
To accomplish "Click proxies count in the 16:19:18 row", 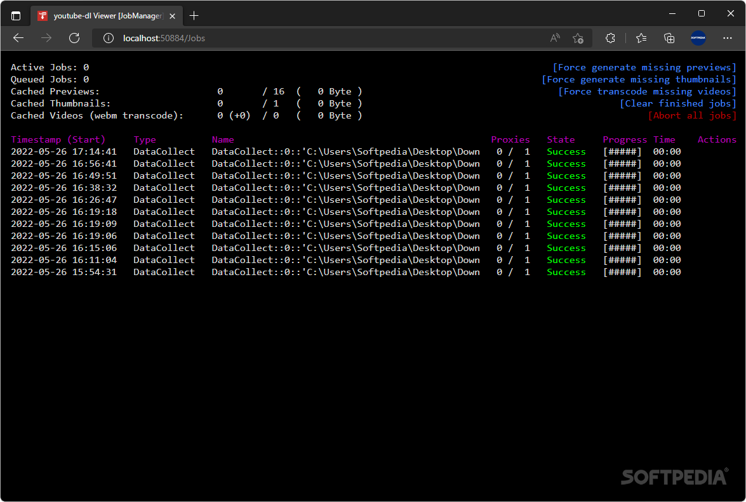I will (513, 212).
